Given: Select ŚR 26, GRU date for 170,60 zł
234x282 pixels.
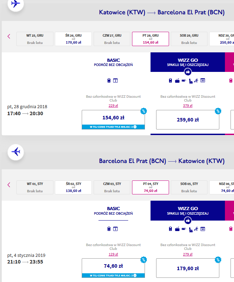Looking at the screenshot, I should (x=73, y=39).
